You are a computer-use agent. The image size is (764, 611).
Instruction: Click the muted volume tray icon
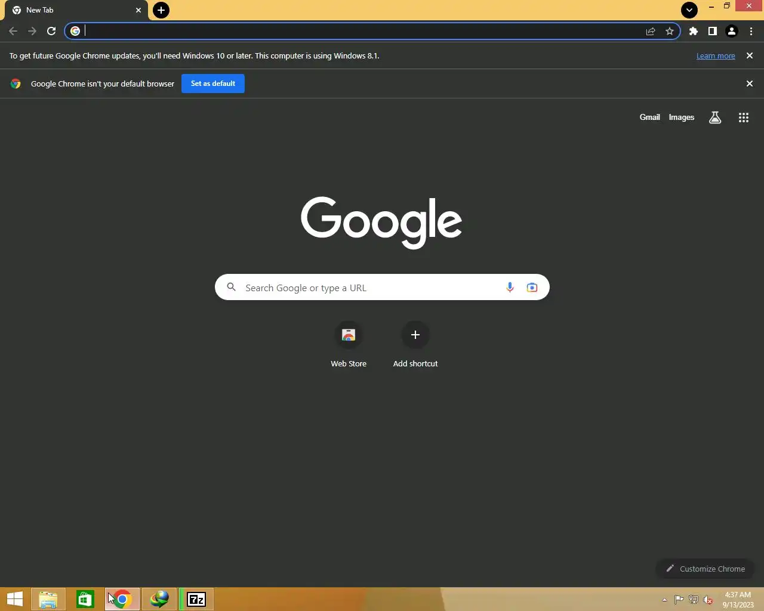708,600
